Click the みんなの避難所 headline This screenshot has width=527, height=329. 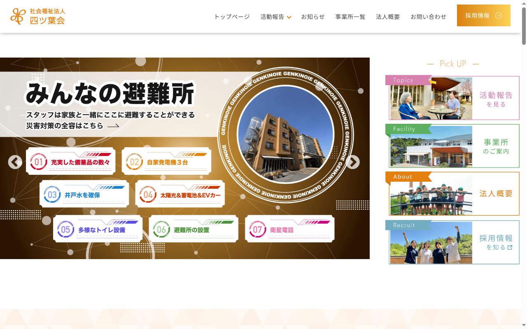coord(110,94)
